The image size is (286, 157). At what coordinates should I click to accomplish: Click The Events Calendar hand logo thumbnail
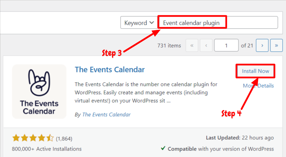pyautogui.click(x=39, y=91)
